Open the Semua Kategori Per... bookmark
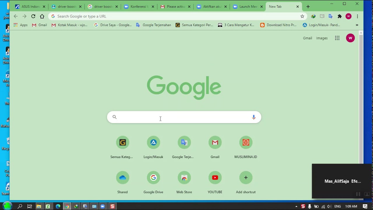 tap(194, 25)
